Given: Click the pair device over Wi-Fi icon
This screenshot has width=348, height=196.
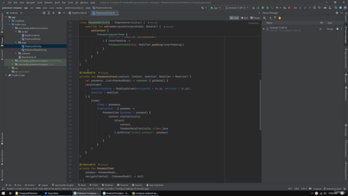Looking at the screenshot, I should (275, 18).
